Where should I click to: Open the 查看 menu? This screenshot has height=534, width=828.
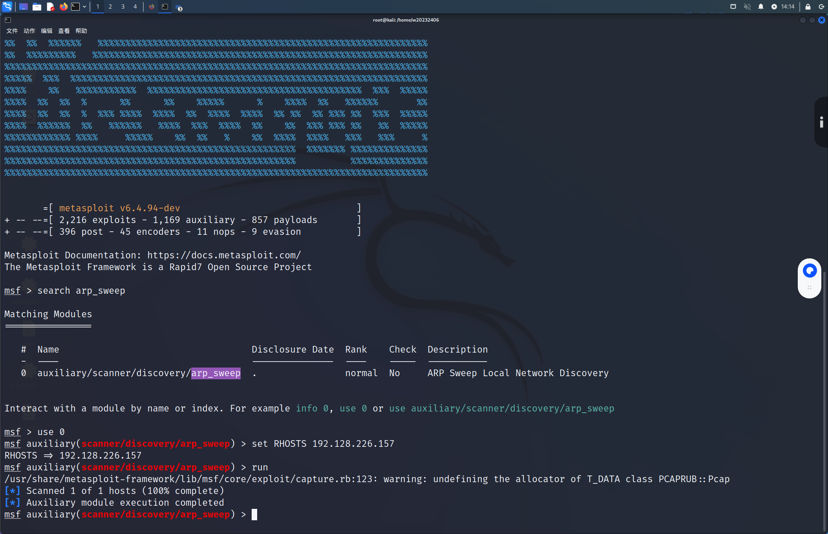(x=64, y=31)
